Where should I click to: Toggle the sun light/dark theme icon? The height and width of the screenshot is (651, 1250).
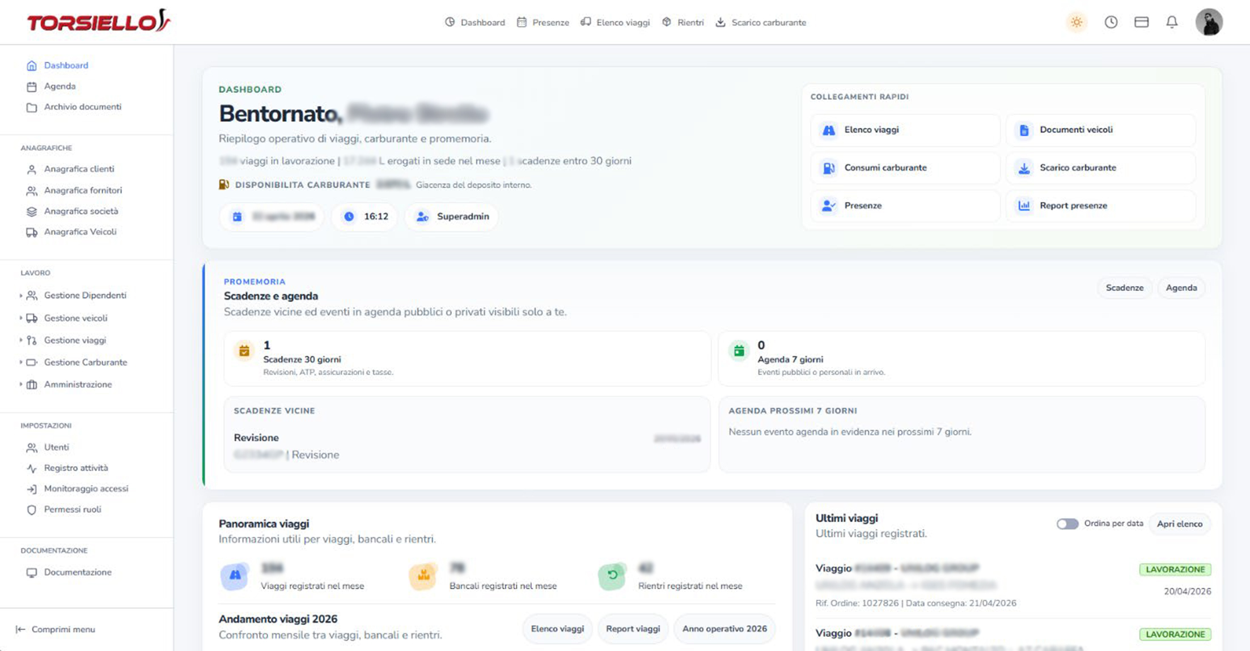coord(1077,23)
